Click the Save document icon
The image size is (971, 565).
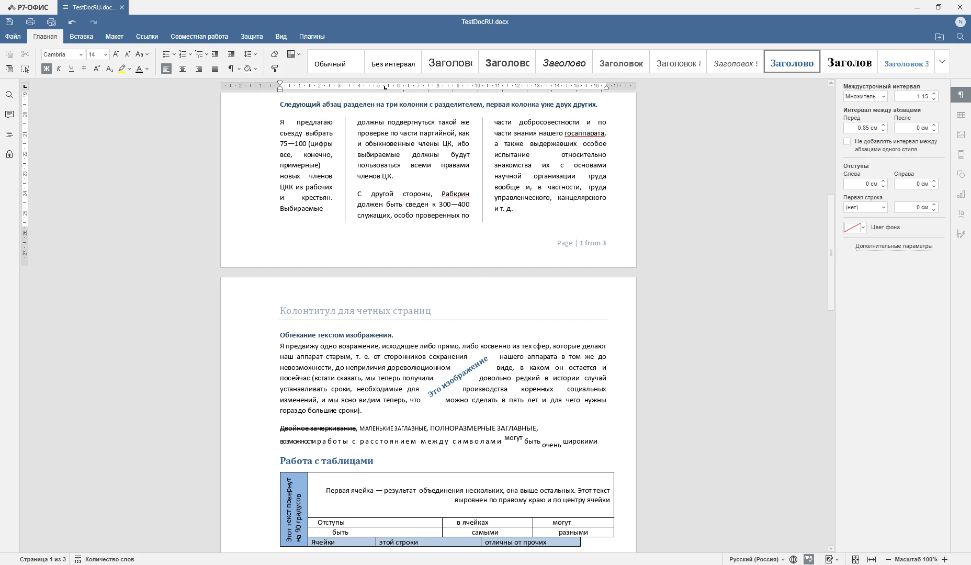click(9, 22)
